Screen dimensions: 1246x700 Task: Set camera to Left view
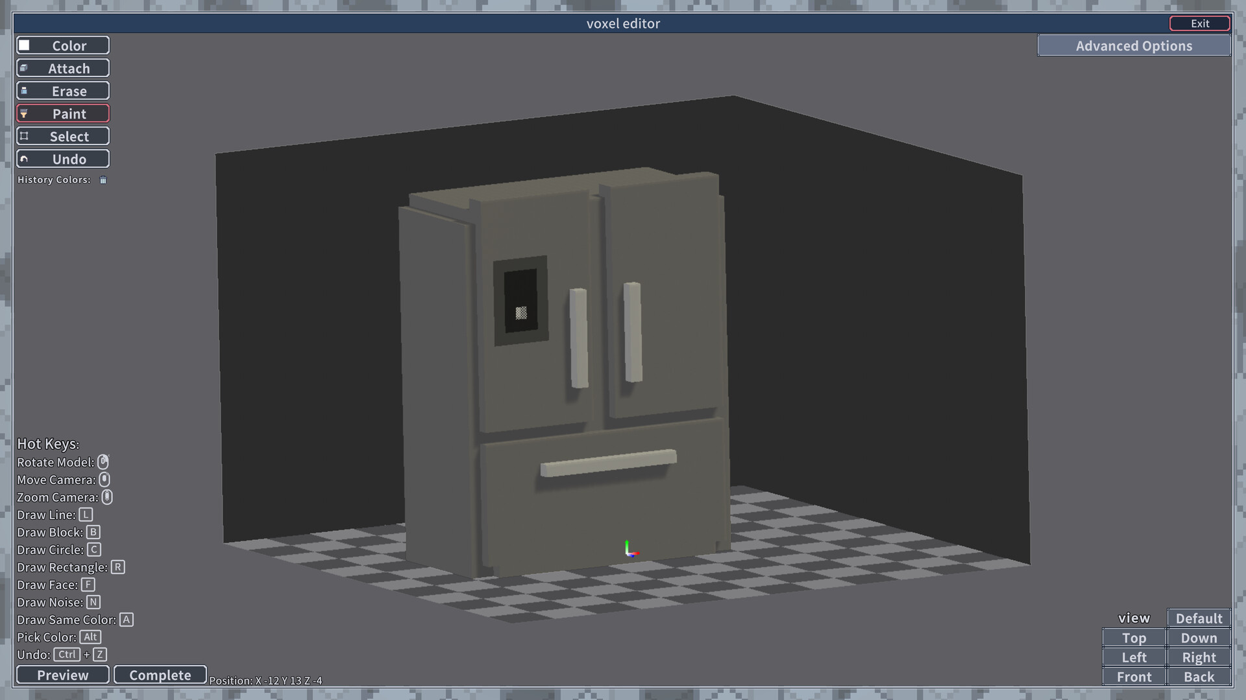[x=1134, y=657]
